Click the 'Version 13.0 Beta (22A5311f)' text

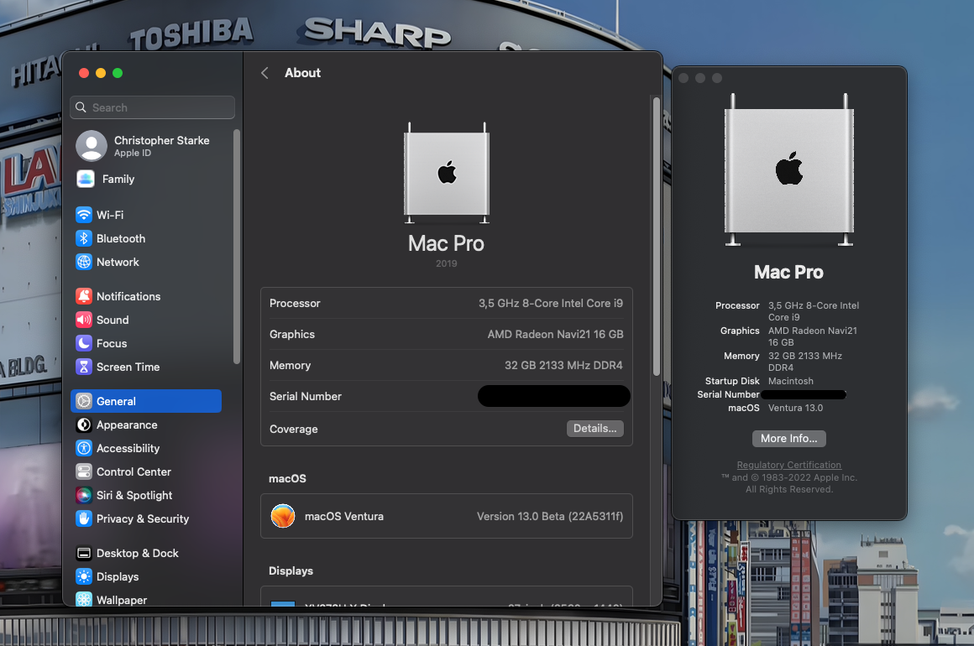[x=550, y=516]
